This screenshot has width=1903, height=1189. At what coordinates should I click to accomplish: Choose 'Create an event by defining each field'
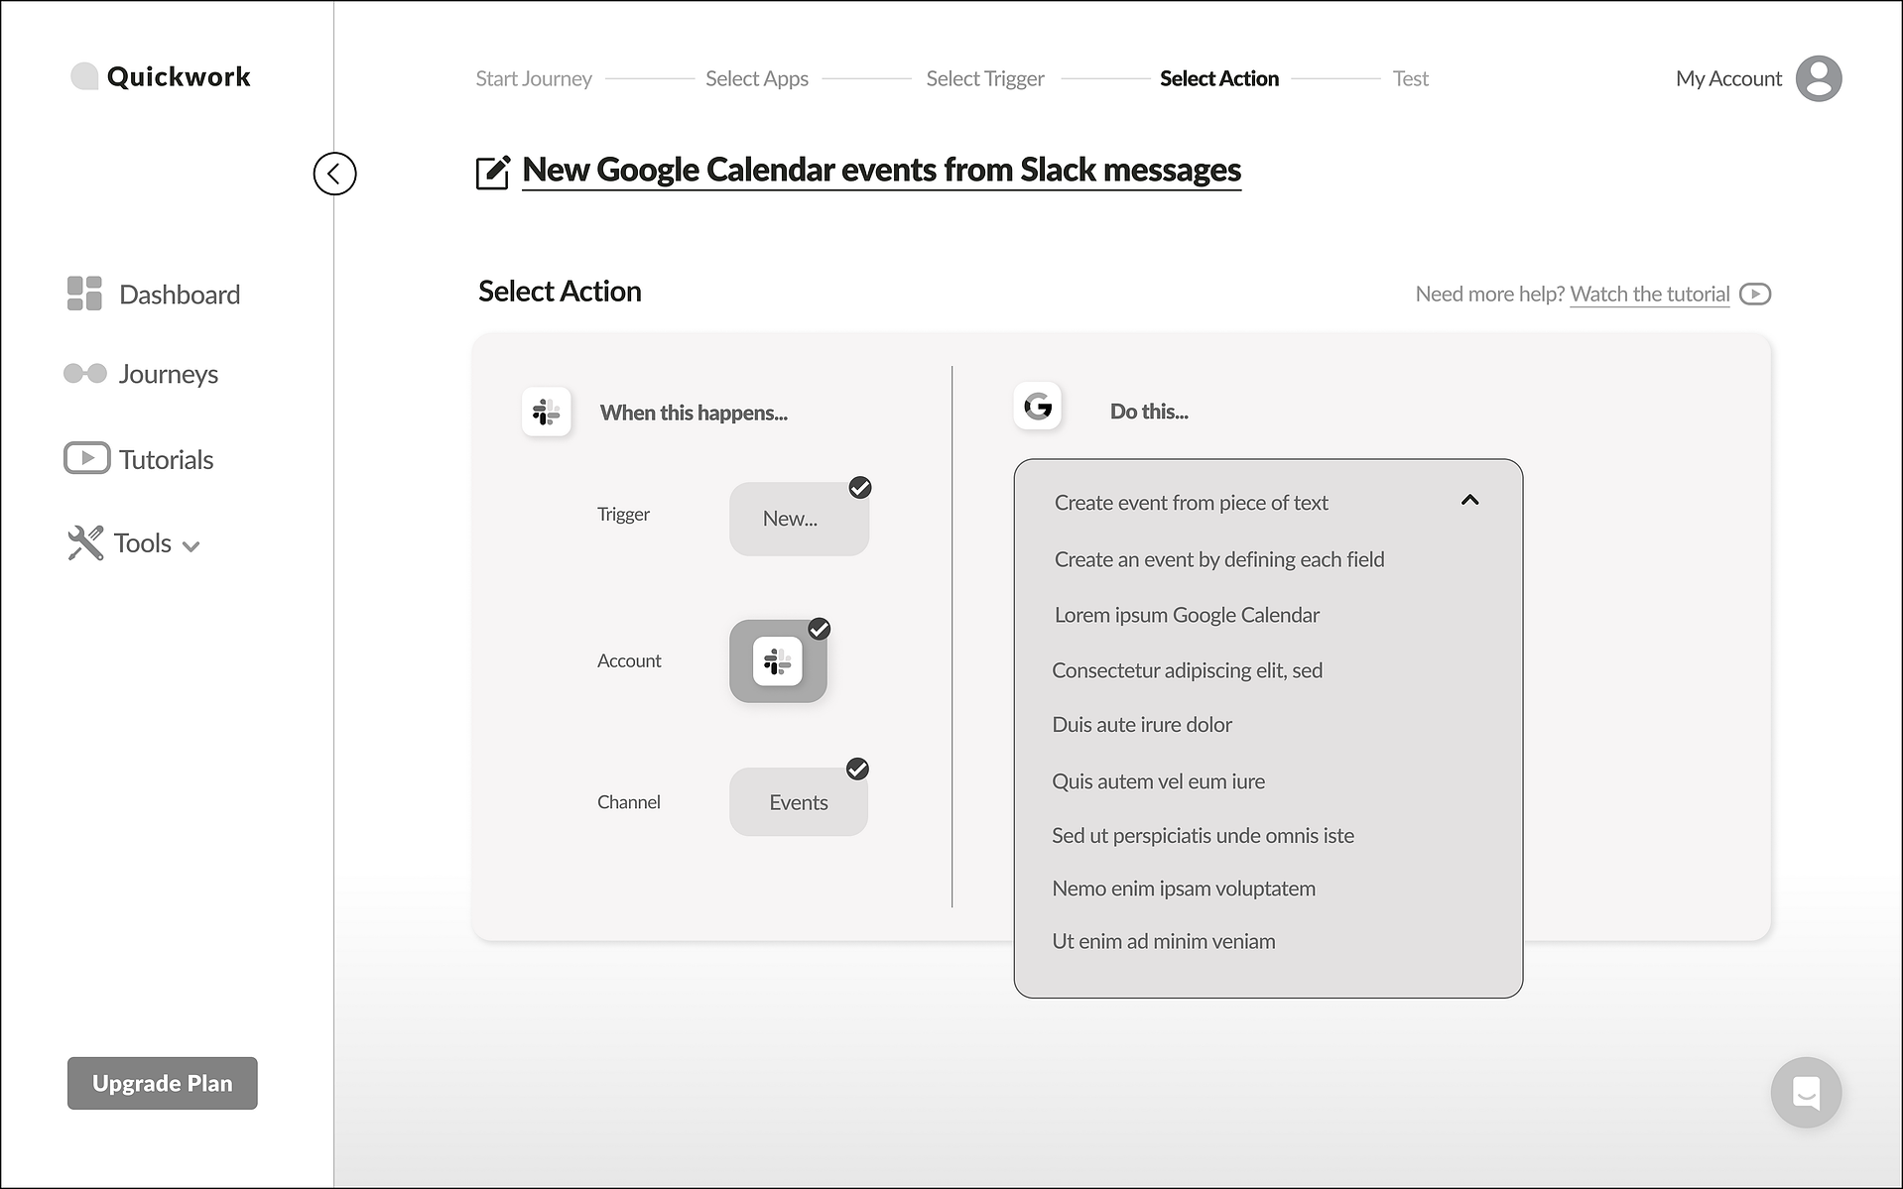pos(1219,559)
